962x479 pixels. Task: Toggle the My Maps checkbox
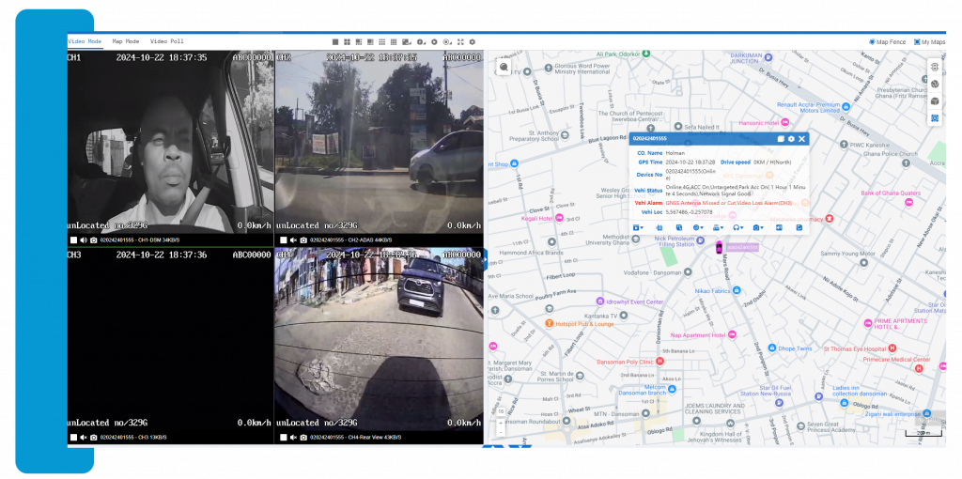click(917, 42)
